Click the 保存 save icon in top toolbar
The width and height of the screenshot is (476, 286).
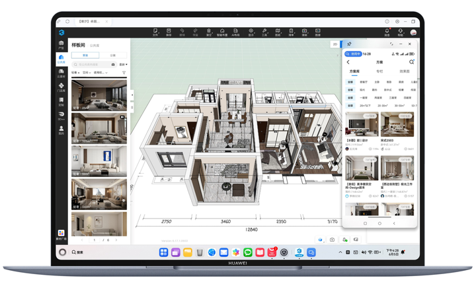pyautogui.click(x=169, y=32)
